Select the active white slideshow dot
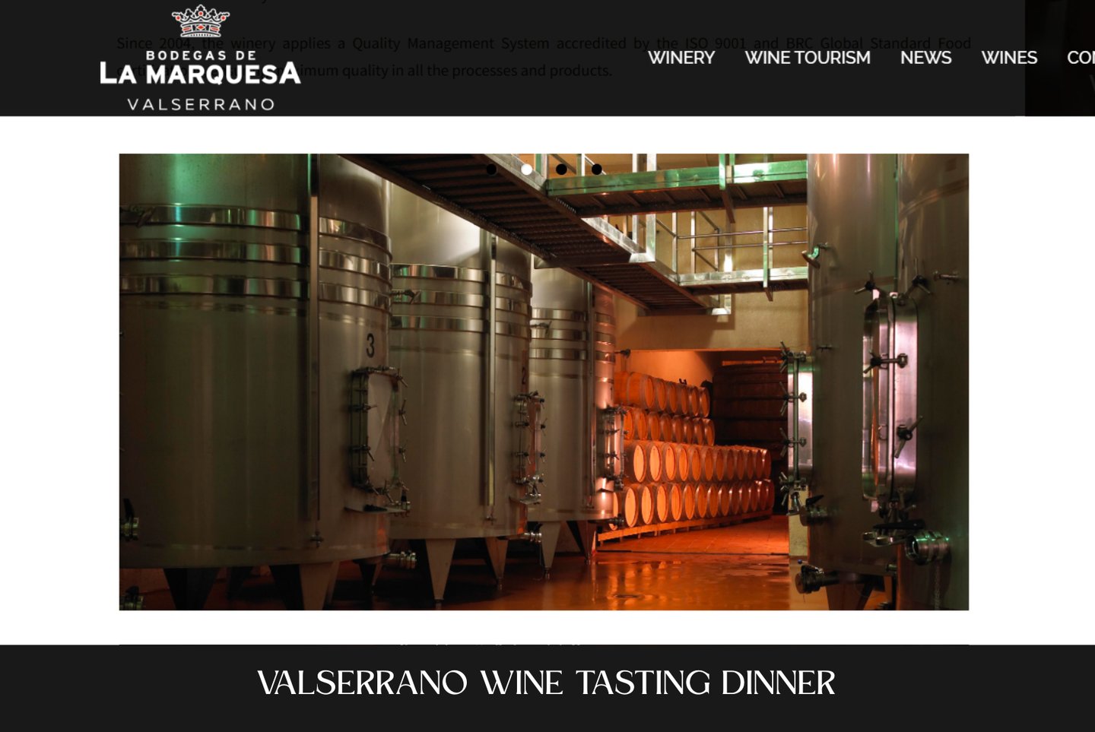Screen dimensions: 1095x732 pos(526,170)
